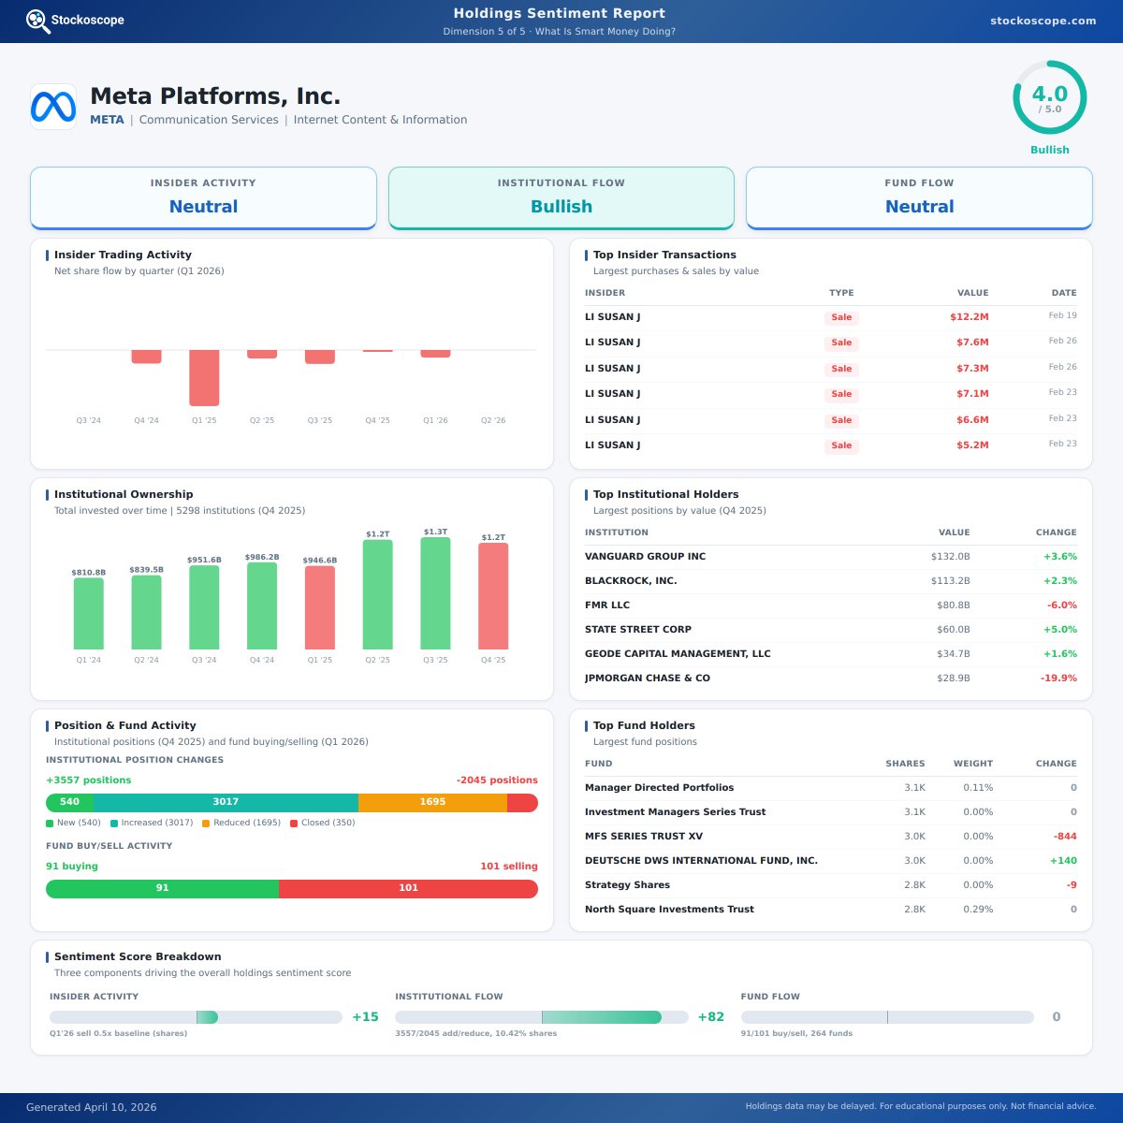Click JPMORGAN CHASE & CO -19.9% change
The image size is (1123, 1123).
click(1058, 678)
